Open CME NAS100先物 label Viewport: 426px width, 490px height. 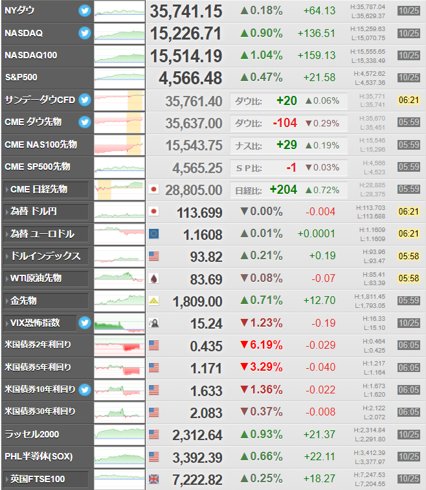click(41, 145)
